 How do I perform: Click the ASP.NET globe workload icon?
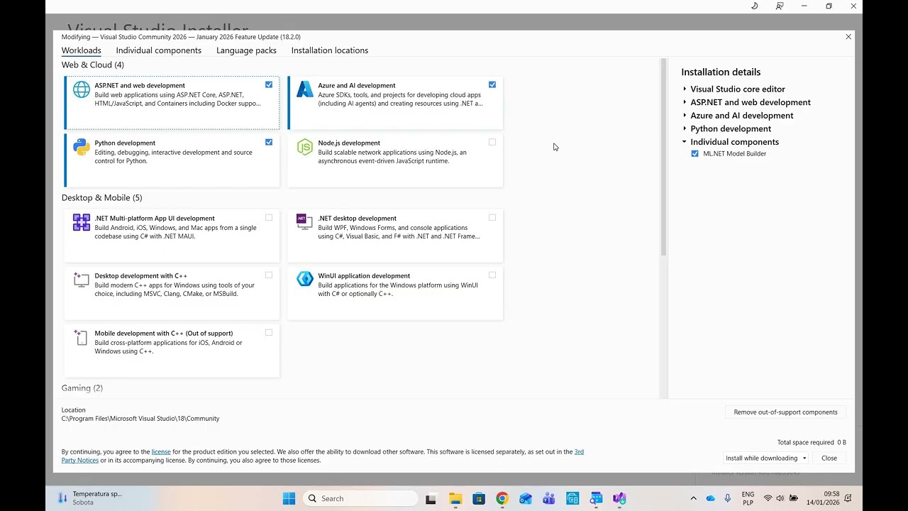[82, 89]
